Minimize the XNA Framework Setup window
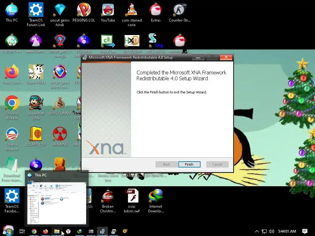The image size is (315, 236). click(198, 57)
